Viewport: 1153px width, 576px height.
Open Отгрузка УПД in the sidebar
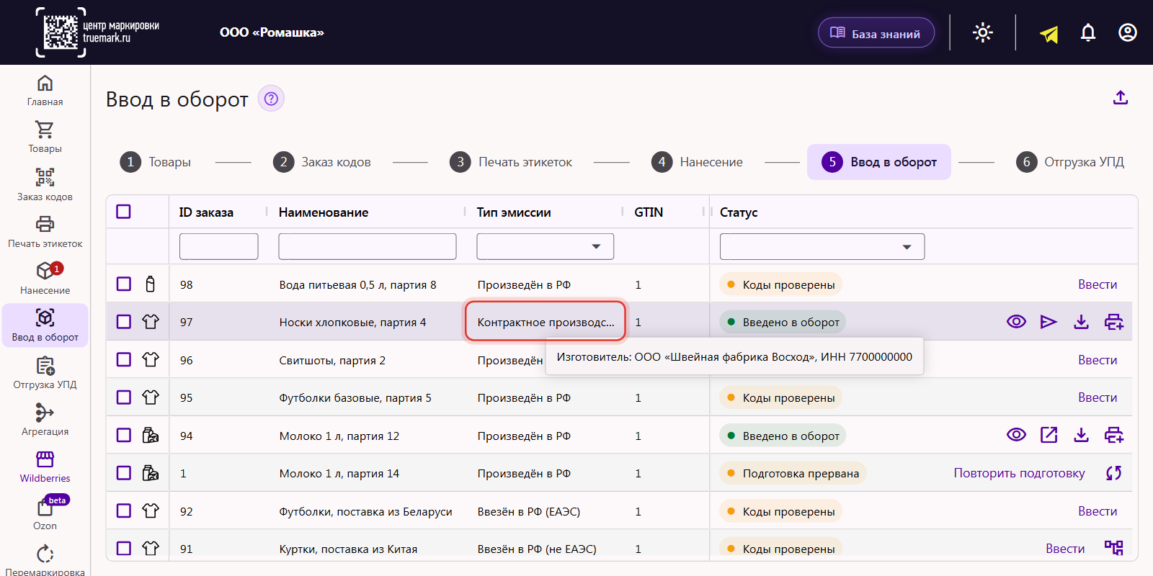[45, 373]
